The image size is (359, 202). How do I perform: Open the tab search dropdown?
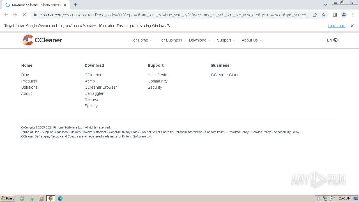[x=325, y=5]
